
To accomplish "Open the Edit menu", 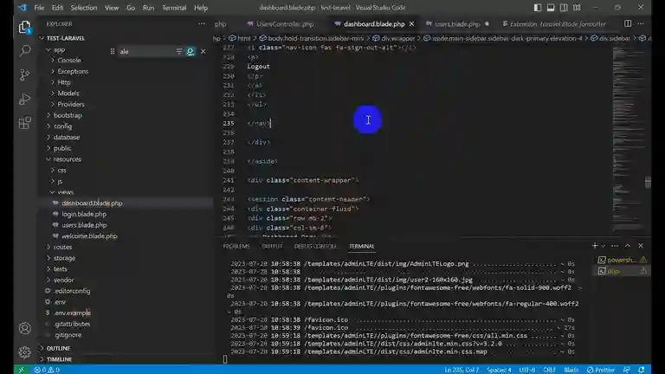I will click(57, 8).
